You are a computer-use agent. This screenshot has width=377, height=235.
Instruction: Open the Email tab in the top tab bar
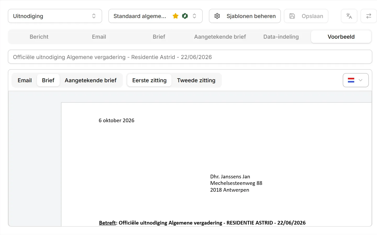(99, 37)
